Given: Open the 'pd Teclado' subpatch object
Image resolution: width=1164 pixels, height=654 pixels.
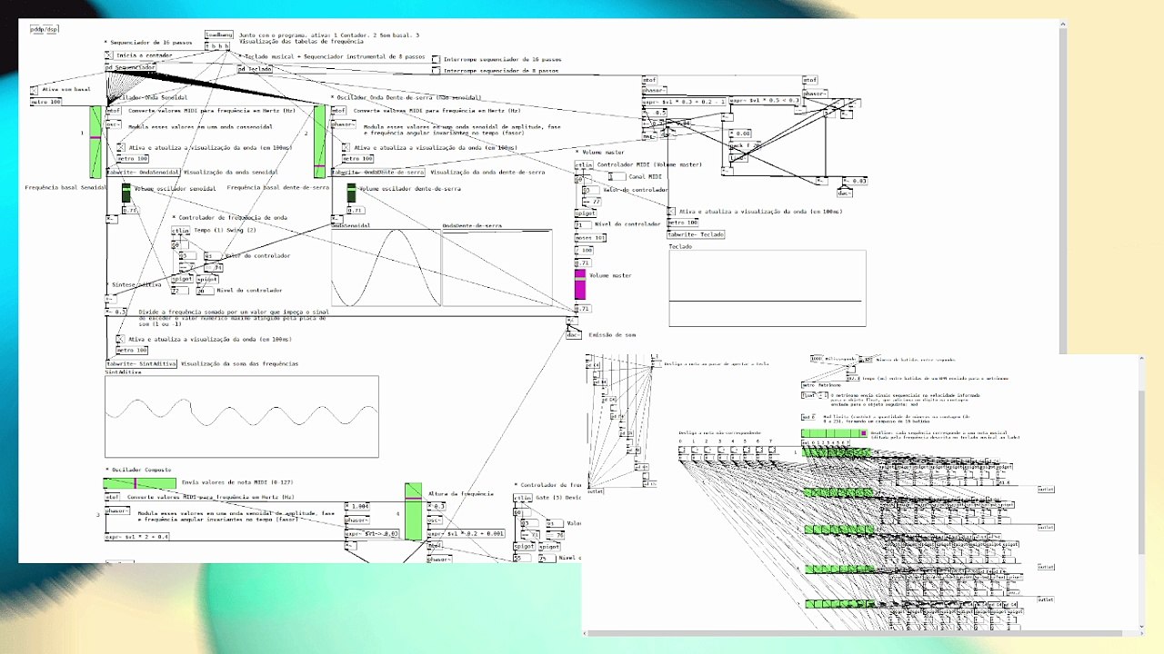Looking at the screenshot, I should coord(256,68).
